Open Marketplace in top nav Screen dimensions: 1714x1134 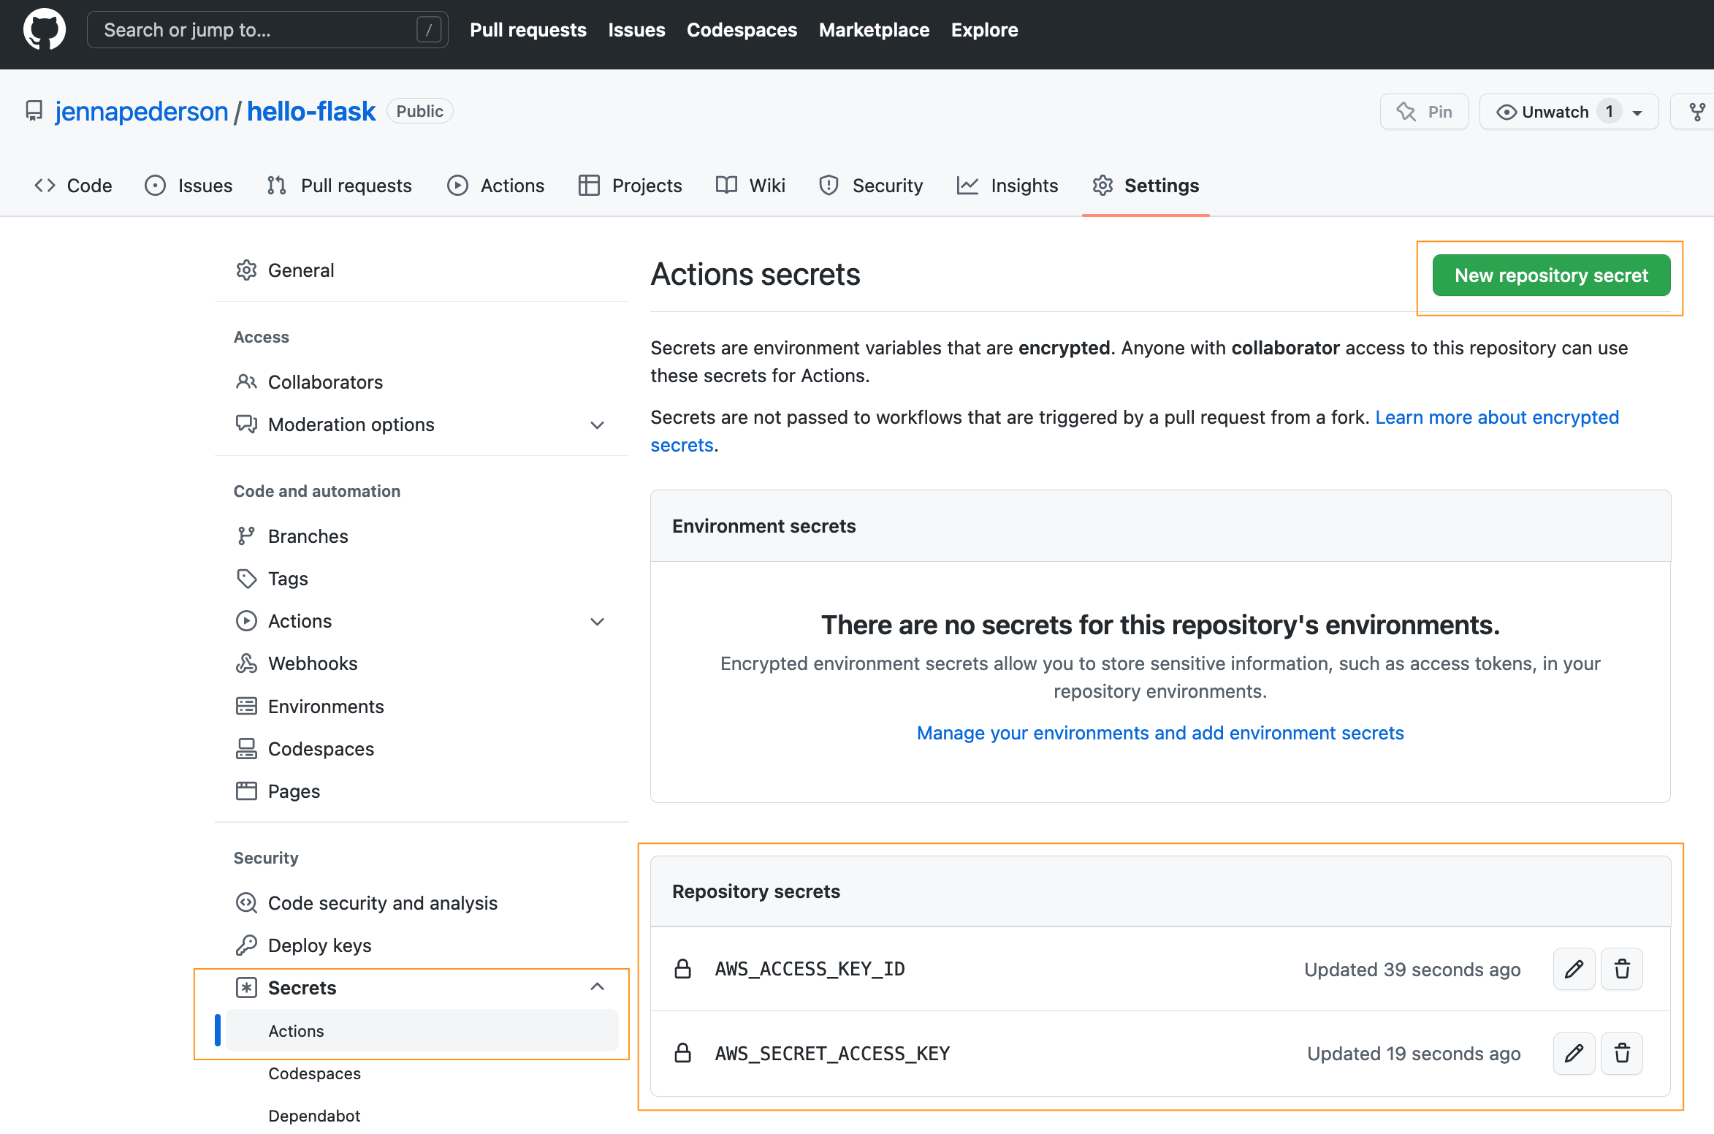pos(874,30)
